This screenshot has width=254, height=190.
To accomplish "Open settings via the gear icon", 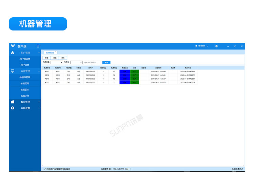I will (216, 46).
